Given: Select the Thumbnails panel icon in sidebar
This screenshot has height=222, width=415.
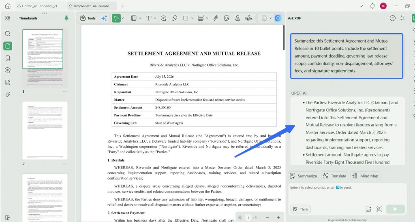Looking at the screenshot, I should click(x=8, y=46).
